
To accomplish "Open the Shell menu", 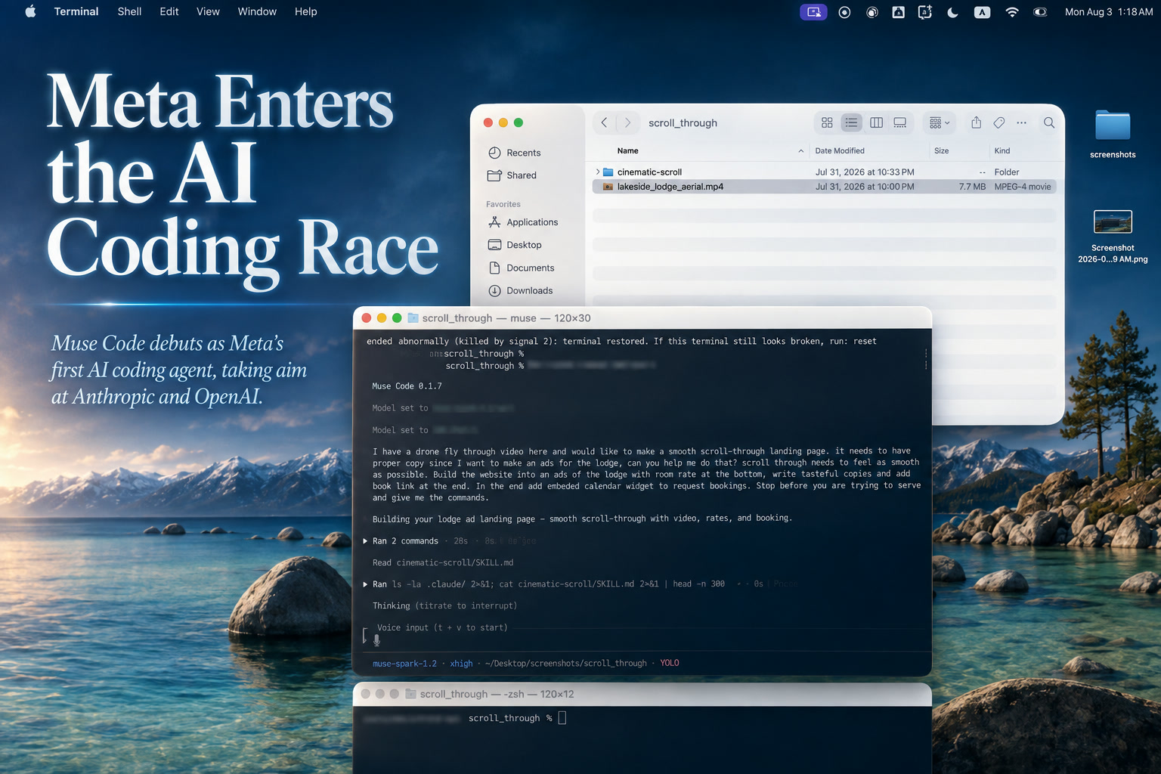I will 129,11.
